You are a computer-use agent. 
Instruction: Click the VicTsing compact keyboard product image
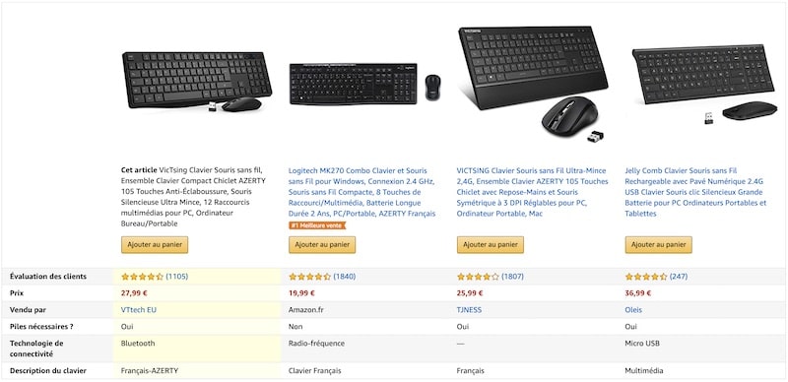197,80
